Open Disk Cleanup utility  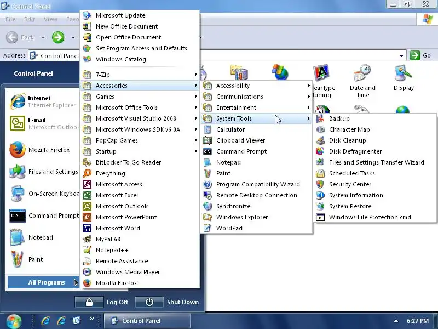click(374, 140)
